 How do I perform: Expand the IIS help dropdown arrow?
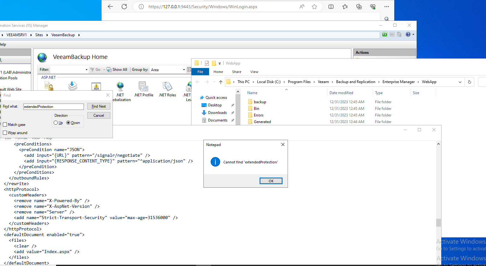(x=413, y=35)
